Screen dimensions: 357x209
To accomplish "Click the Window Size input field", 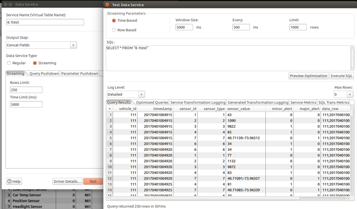I will point(184,27).
